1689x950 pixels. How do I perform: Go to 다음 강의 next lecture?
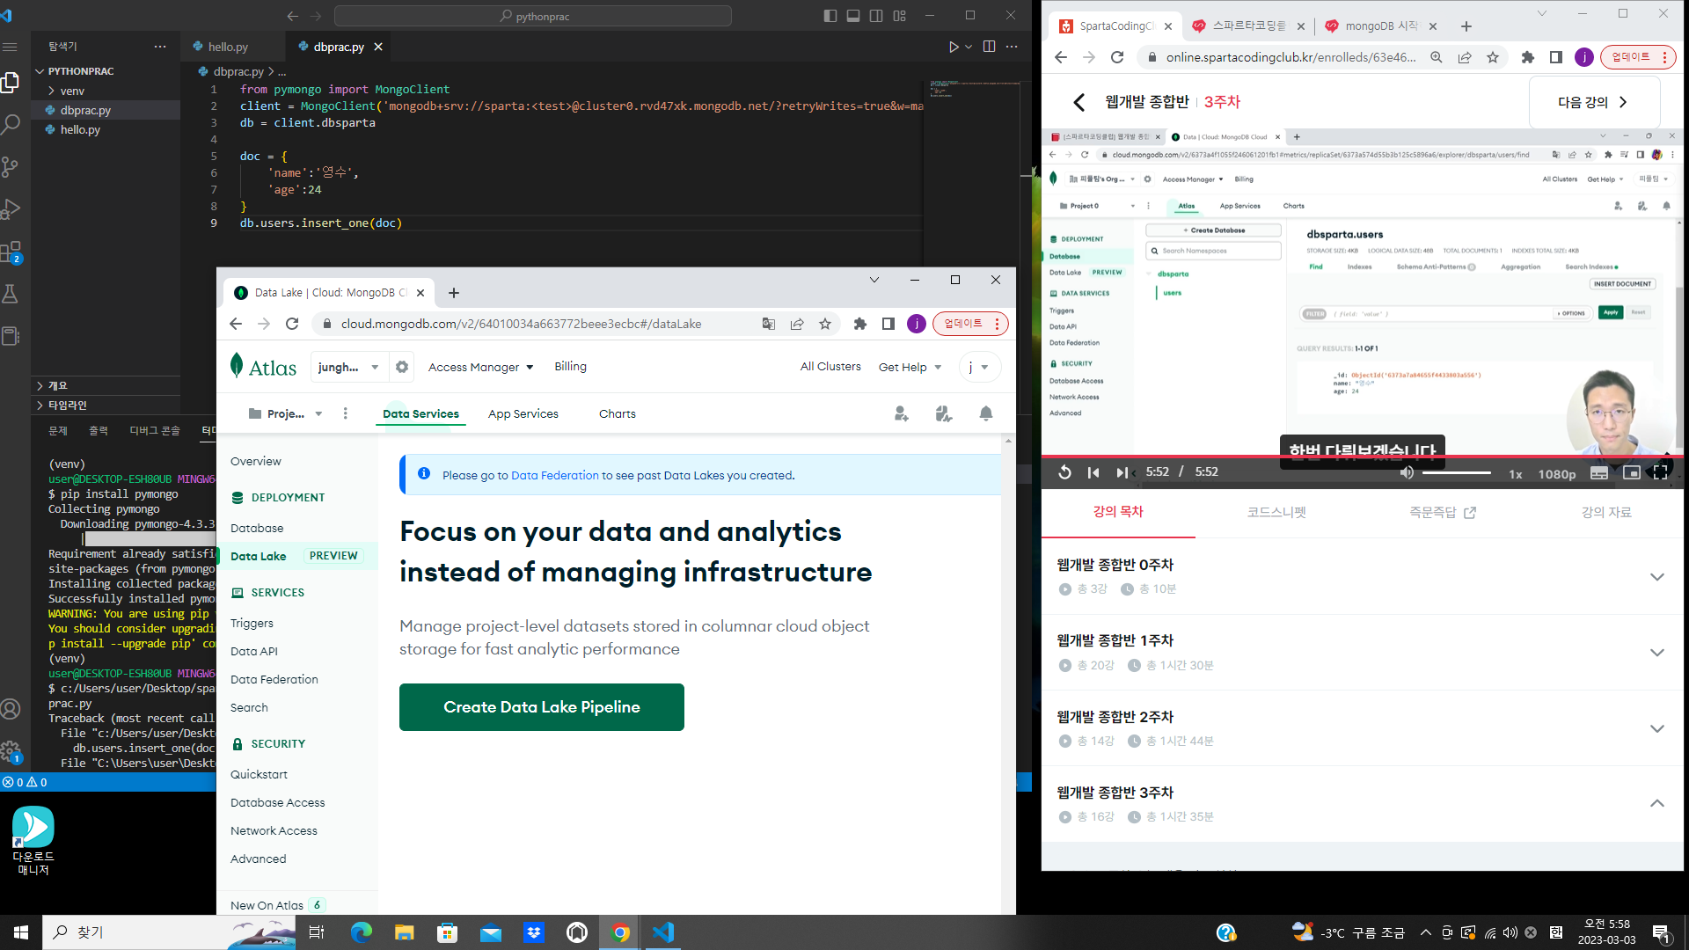[x=1594, y=102]
